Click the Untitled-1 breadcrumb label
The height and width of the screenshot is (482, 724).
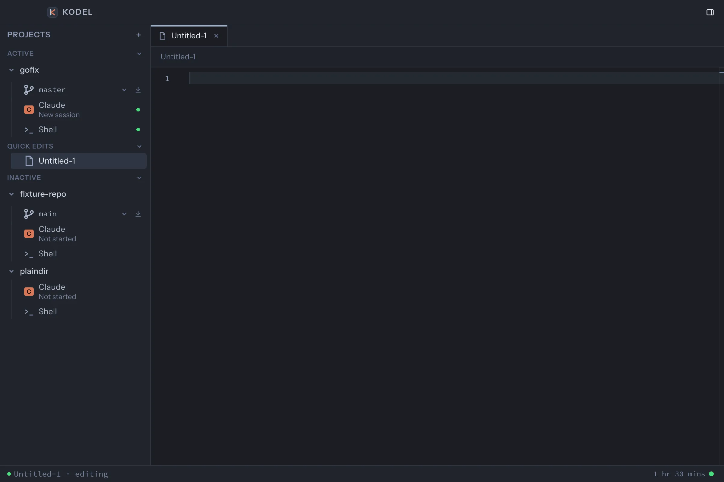pyautogui.click(x=178, y=57)
